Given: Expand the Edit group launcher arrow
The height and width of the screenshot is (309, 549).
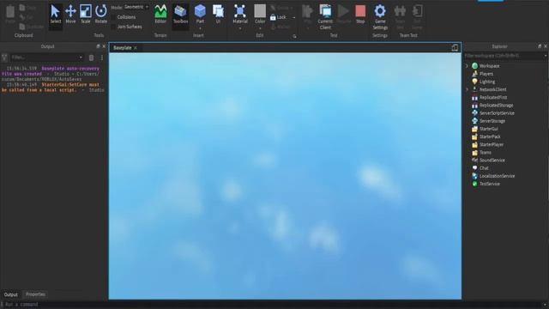Looking at the screenshot, I should pyautogui.click(x=294, y=36).
